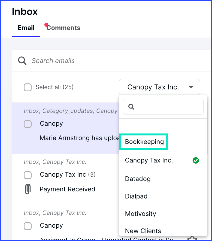Click the Select all (25) label
The image size is (212, 241).
tap(54, 87)
